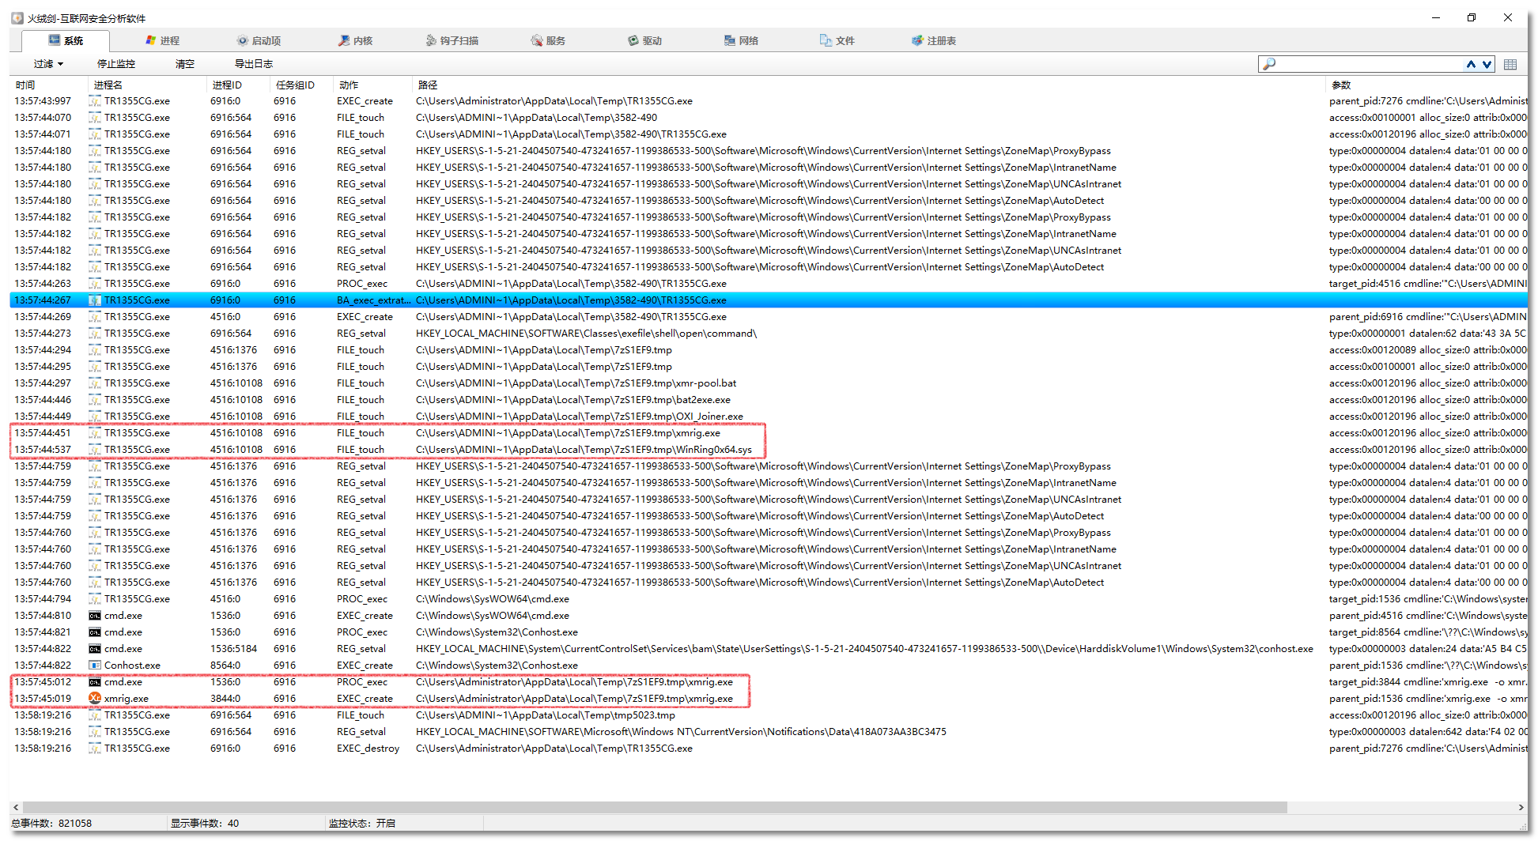The height and width of the screenshot is (841, 1538).
Task: Click the magnifier icon in the search box
Action: tap(1269, 64)
